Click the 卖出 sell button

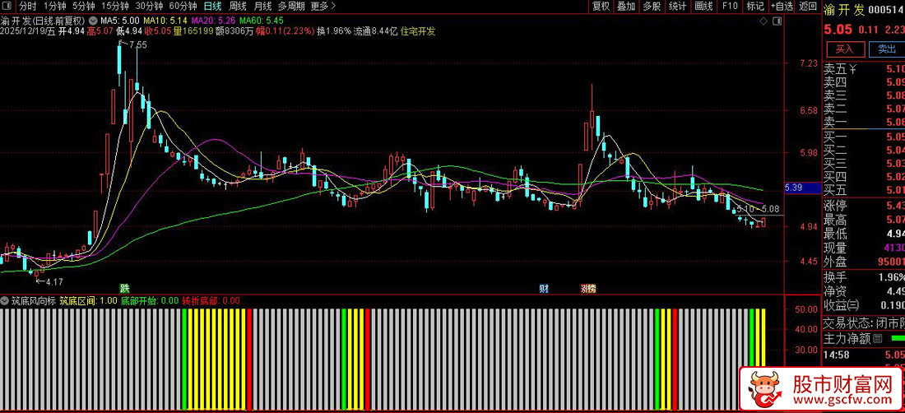pos(887,49)
